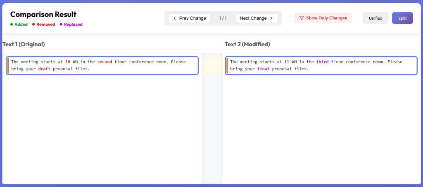
Task: Click the 'Text 1 (Original)' heading
Action: 24,44
